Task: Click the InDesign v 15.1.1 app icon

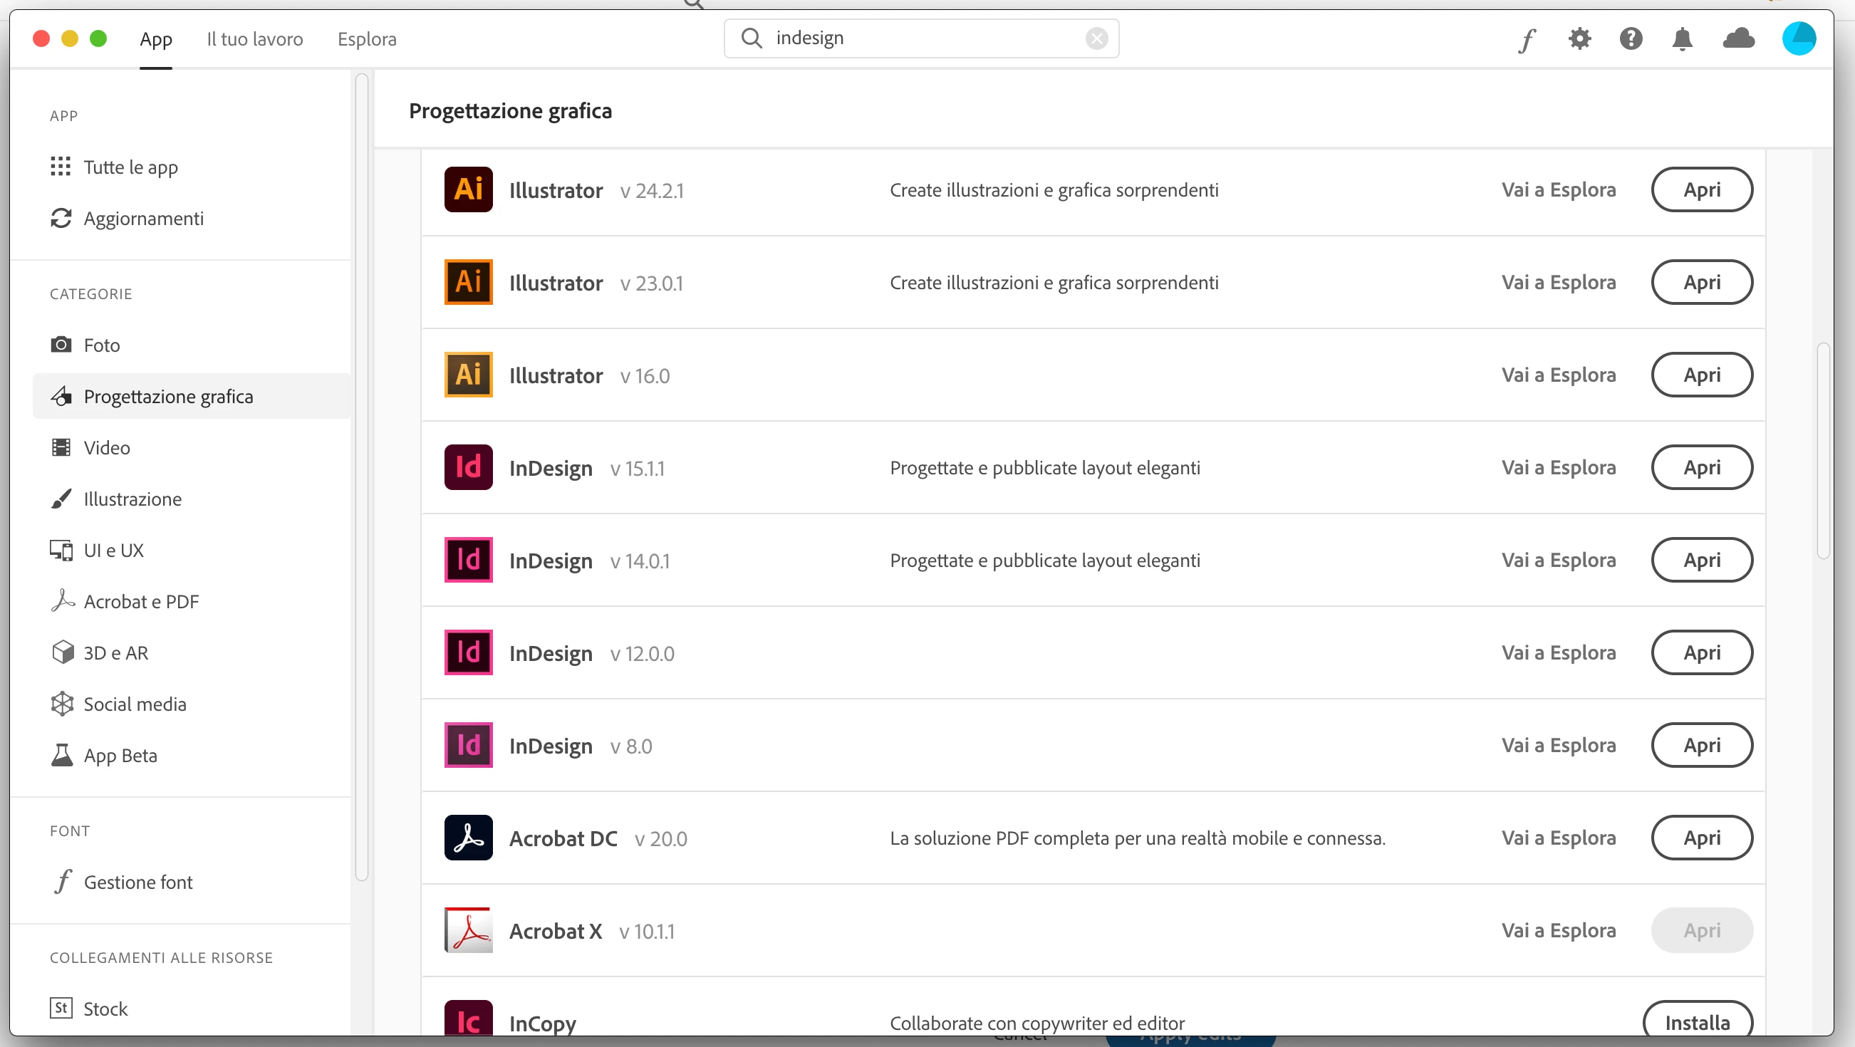Action: click(468, 467)
